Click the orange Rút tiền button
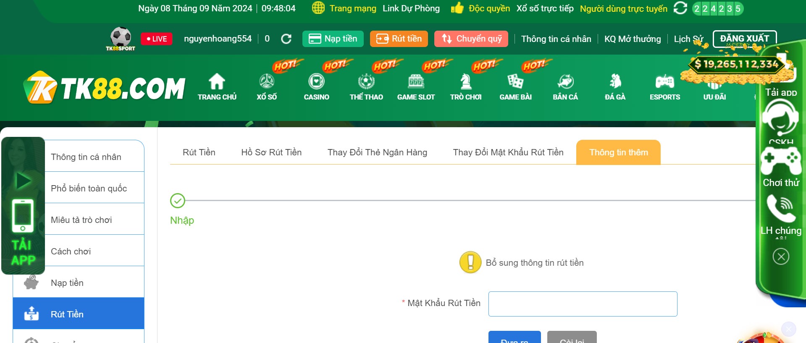 coord(399,39)
